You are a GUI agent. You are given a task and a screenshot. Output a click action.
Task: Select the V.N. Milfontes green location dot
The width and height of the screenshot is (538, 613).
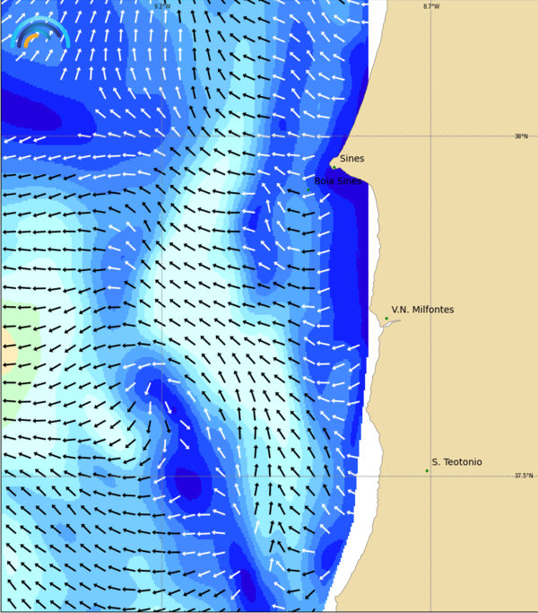pos(386,318)
